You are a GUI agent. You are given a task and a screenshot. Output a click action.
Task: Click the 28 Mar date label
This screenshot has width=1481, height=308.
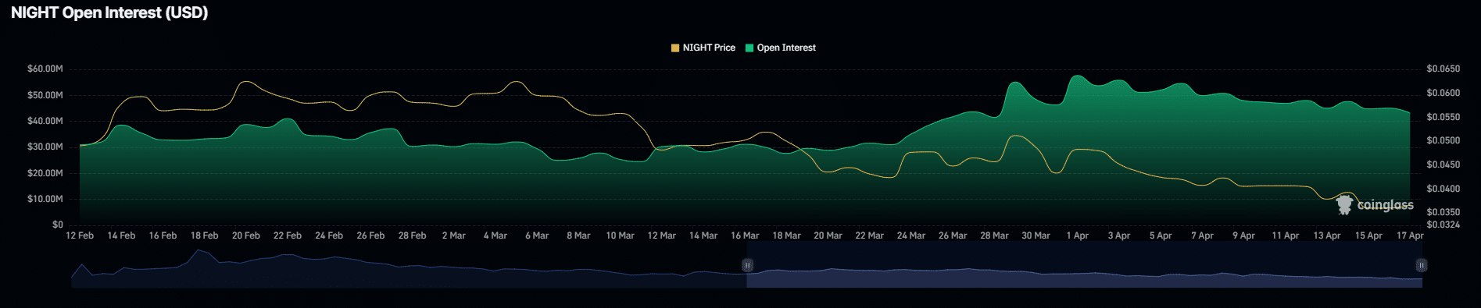995,235
